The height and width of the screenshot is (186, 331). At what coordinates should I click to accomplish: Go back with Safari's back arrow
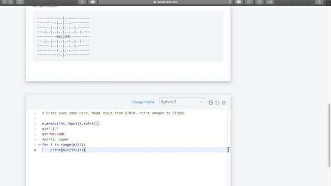tap(5, 2)
